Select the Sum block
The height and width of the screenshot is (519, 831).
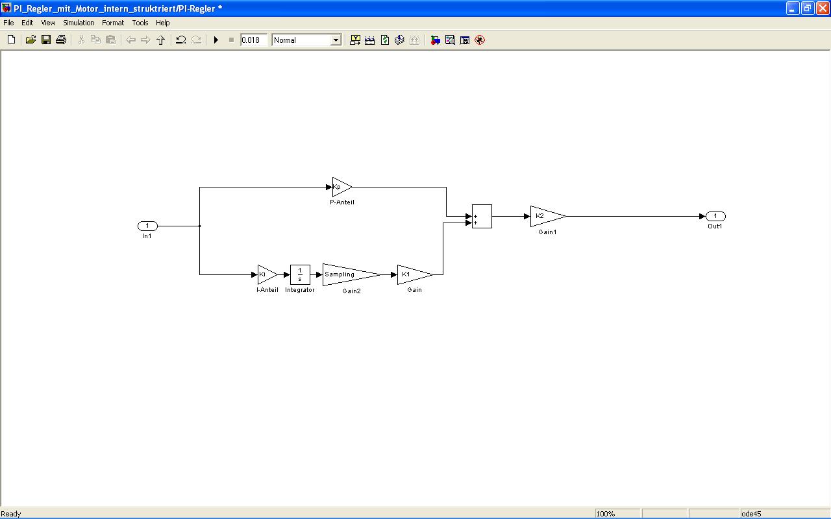tap(482, 217)
